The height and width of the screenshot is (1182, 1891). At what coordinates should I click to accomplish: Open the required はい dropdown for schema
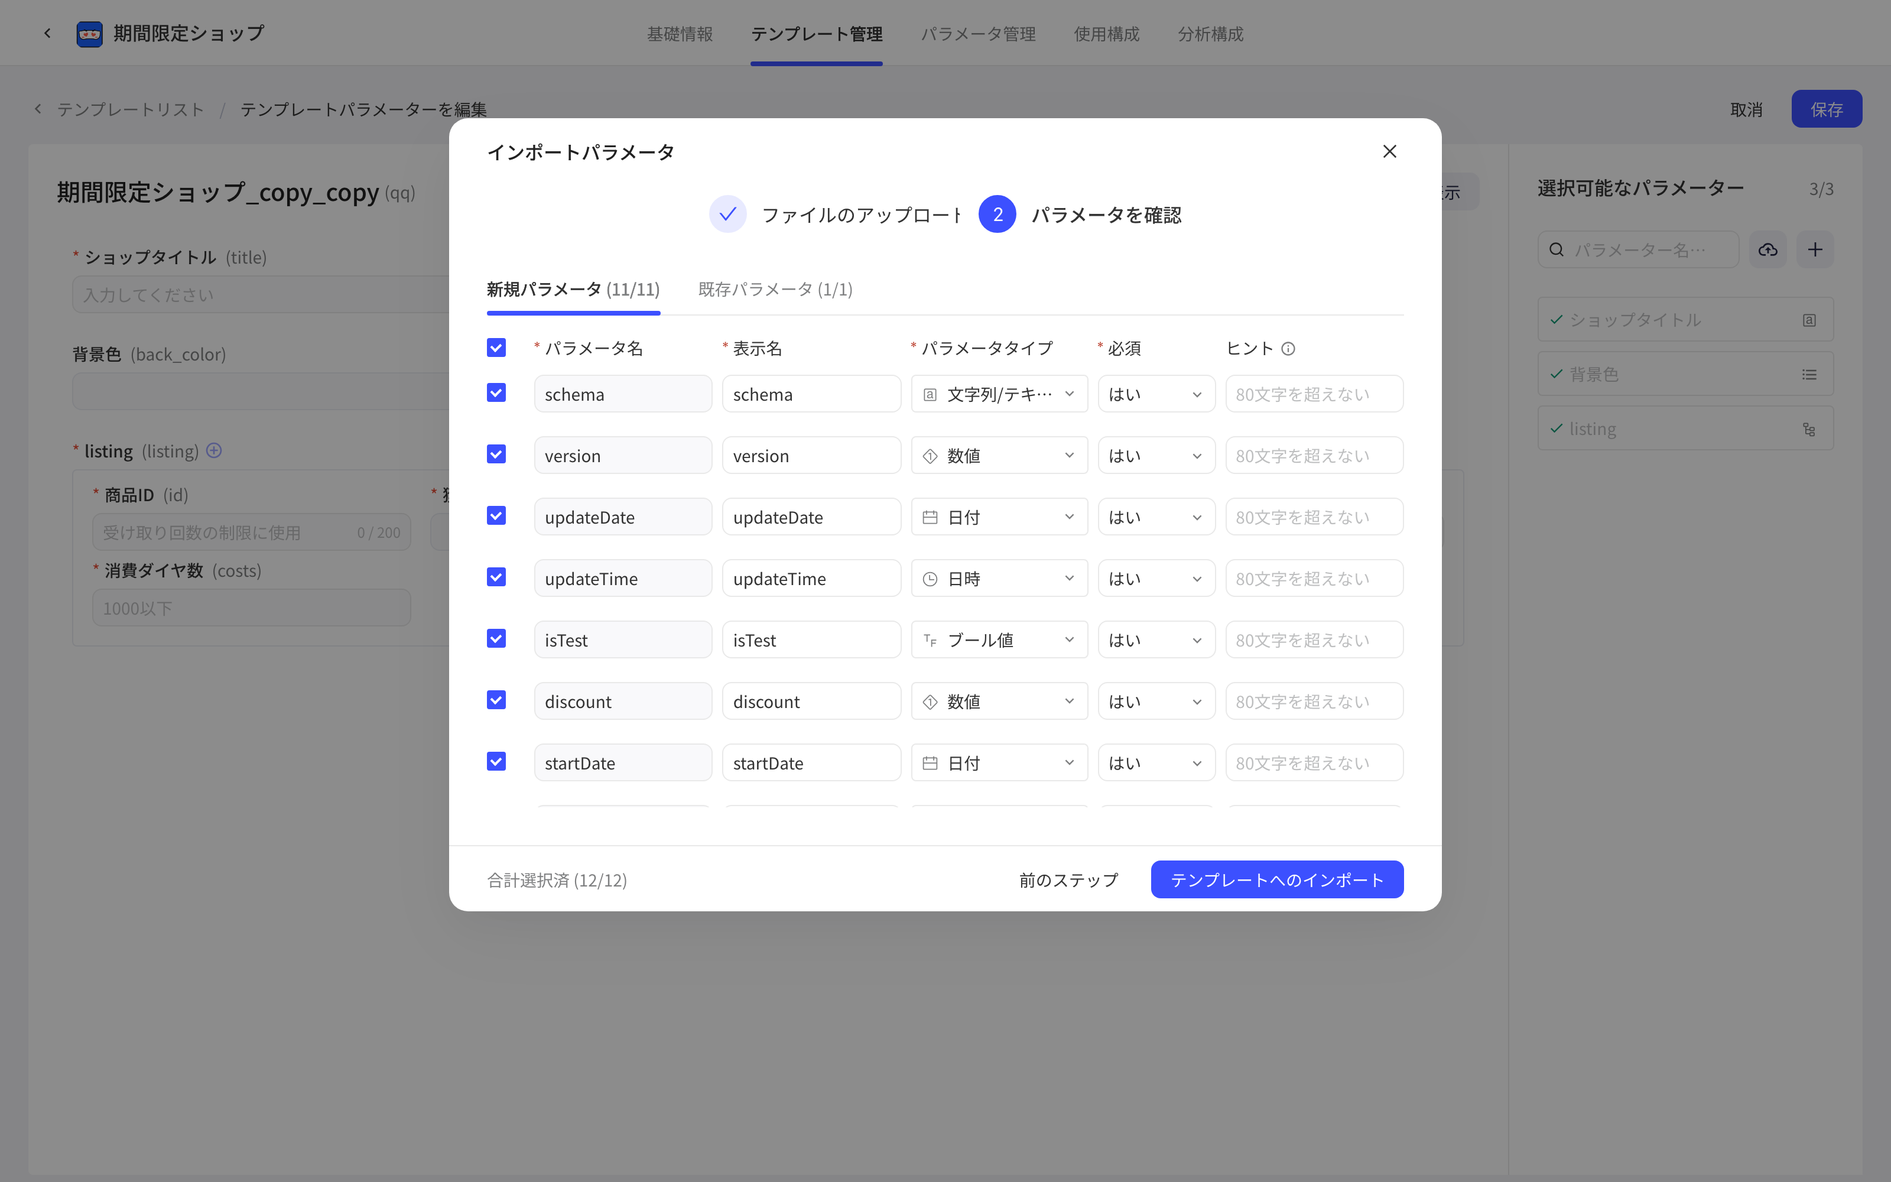click(1156, 394)
